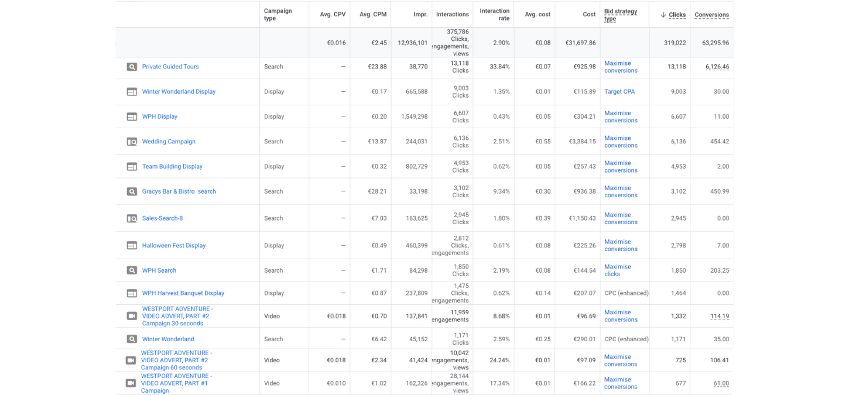Click the sort arrow on Clicks column
The image size is (849, 395).
[663, 15]
